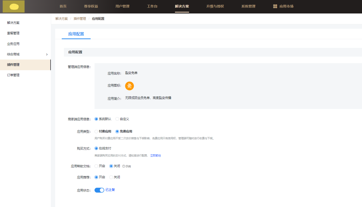Toggle the 应用状态 已上架 switch
Screen dimensions: 362x207
pyautogui.click(x=99, y=190)
